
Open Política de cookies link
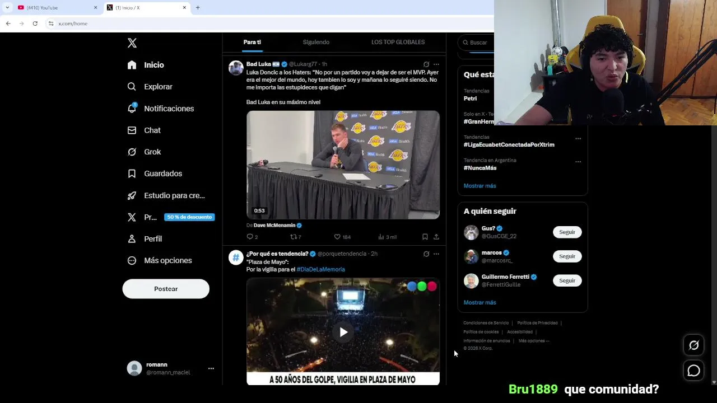click(x=481, y=332)
